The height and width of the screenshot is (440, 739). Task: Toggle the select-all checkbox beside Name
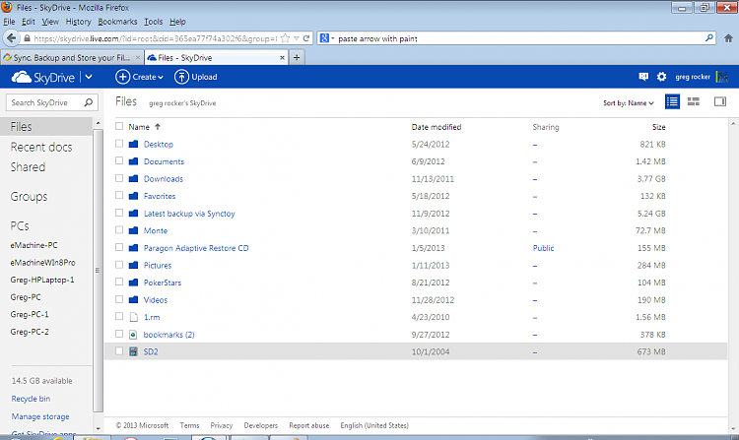(x=119, y=126)
